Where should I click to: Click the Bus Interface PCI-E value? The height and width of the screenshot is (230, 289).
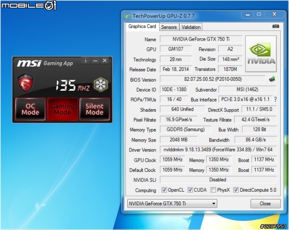245,99
